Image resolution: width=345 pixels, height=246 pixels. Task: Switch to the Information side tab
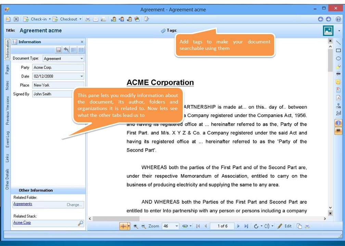[x=8, y=49]
